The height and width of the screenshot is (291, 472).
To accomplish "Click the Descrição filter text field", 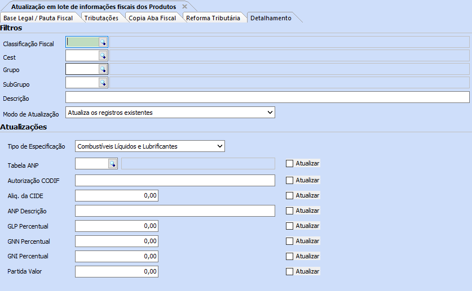I will (x=267, y=97).
